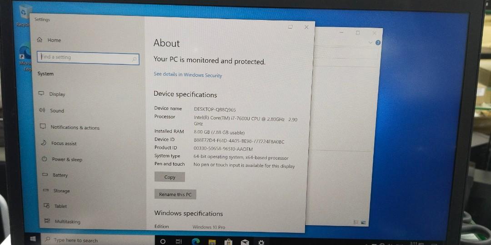Maximize the background window
The image size is (491, 245).
click(358, 33)
